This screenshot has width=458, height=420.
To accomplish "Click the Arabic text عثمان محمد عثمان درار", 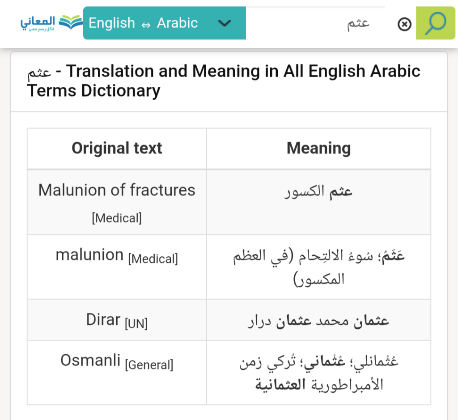I will [x=318, y=320].
